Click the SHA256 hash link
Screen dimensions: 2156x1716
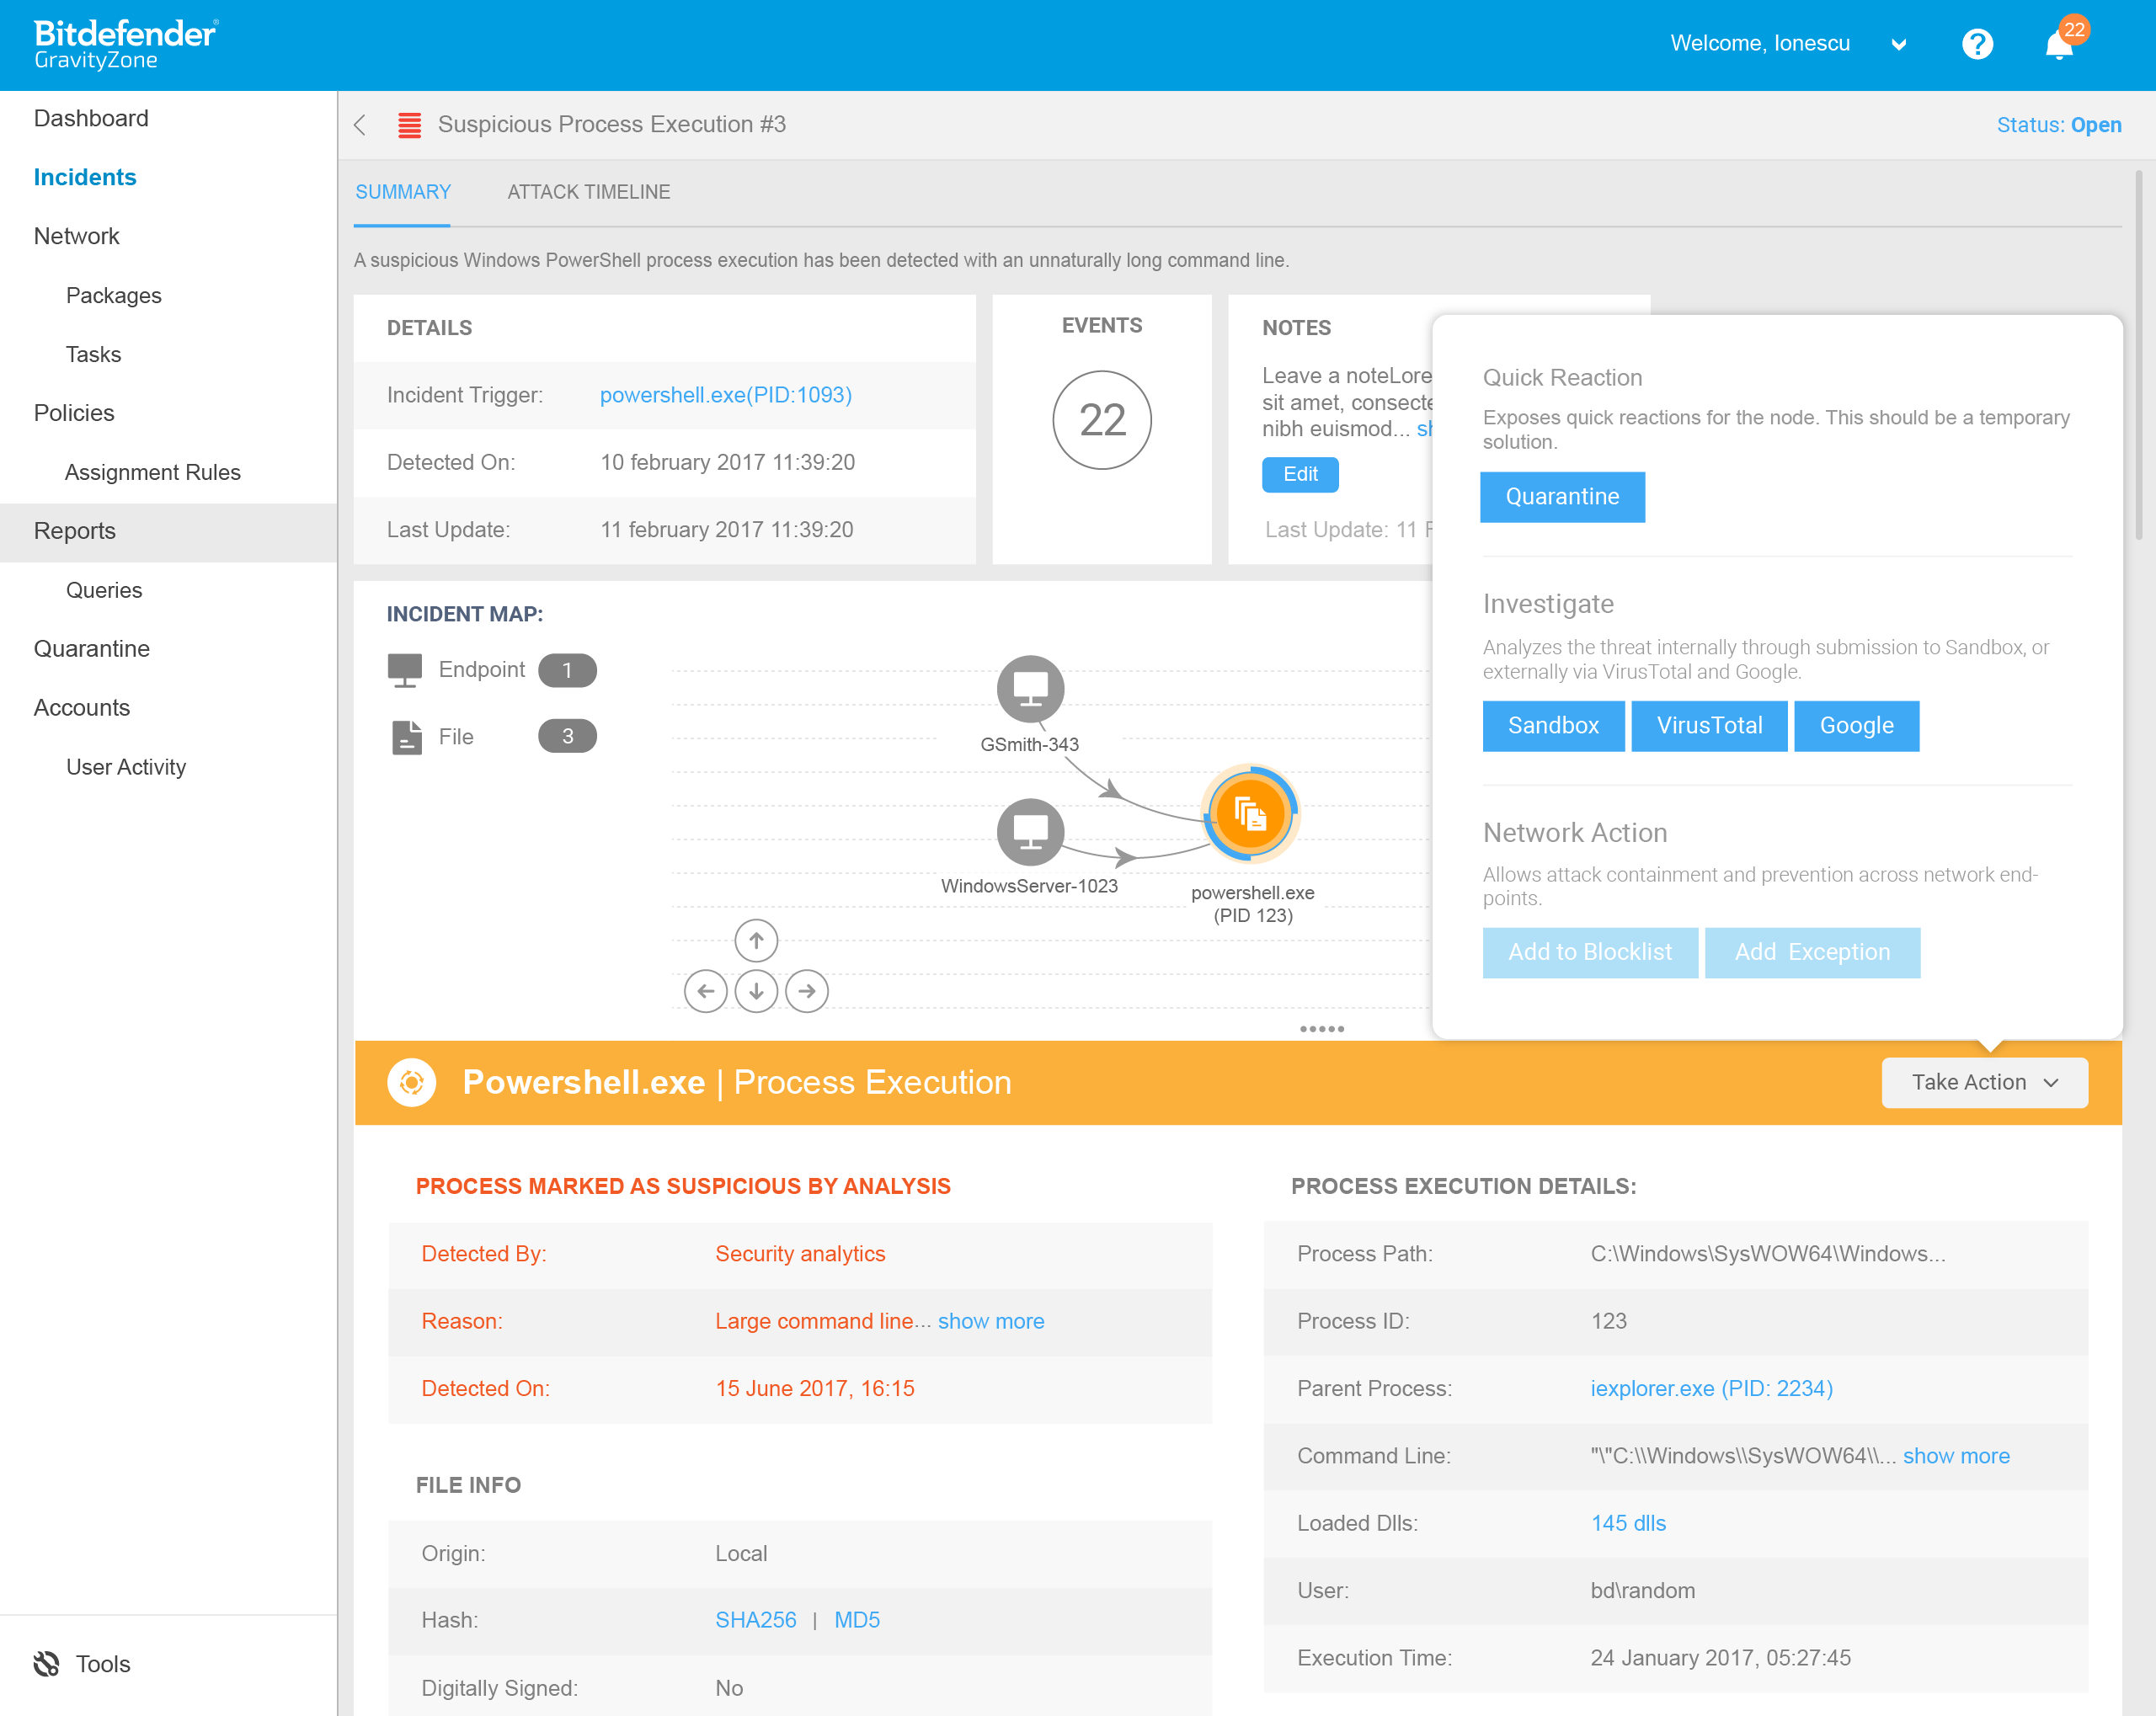pos(756,1620)
